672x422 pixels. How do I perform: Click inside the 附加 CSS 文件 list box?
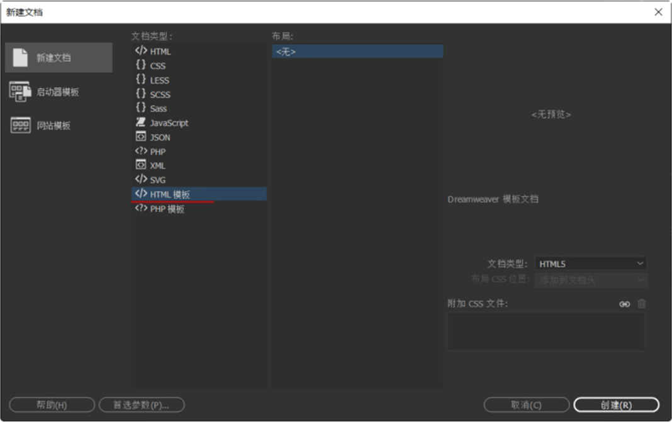tap(546, 331)
